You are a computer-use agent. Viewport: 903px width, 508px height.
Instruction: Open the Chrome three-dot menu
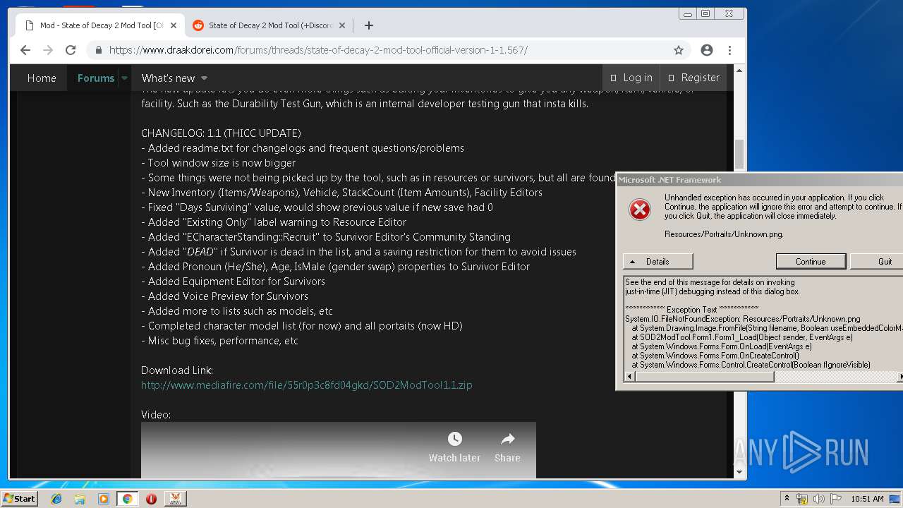point(729,50)
